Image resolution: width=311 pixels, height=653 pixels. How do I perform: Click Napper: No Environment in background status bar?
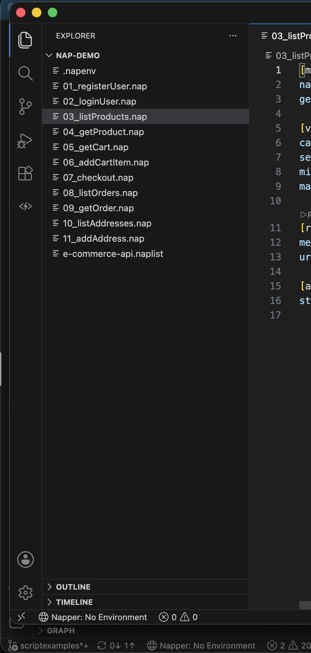201,645
